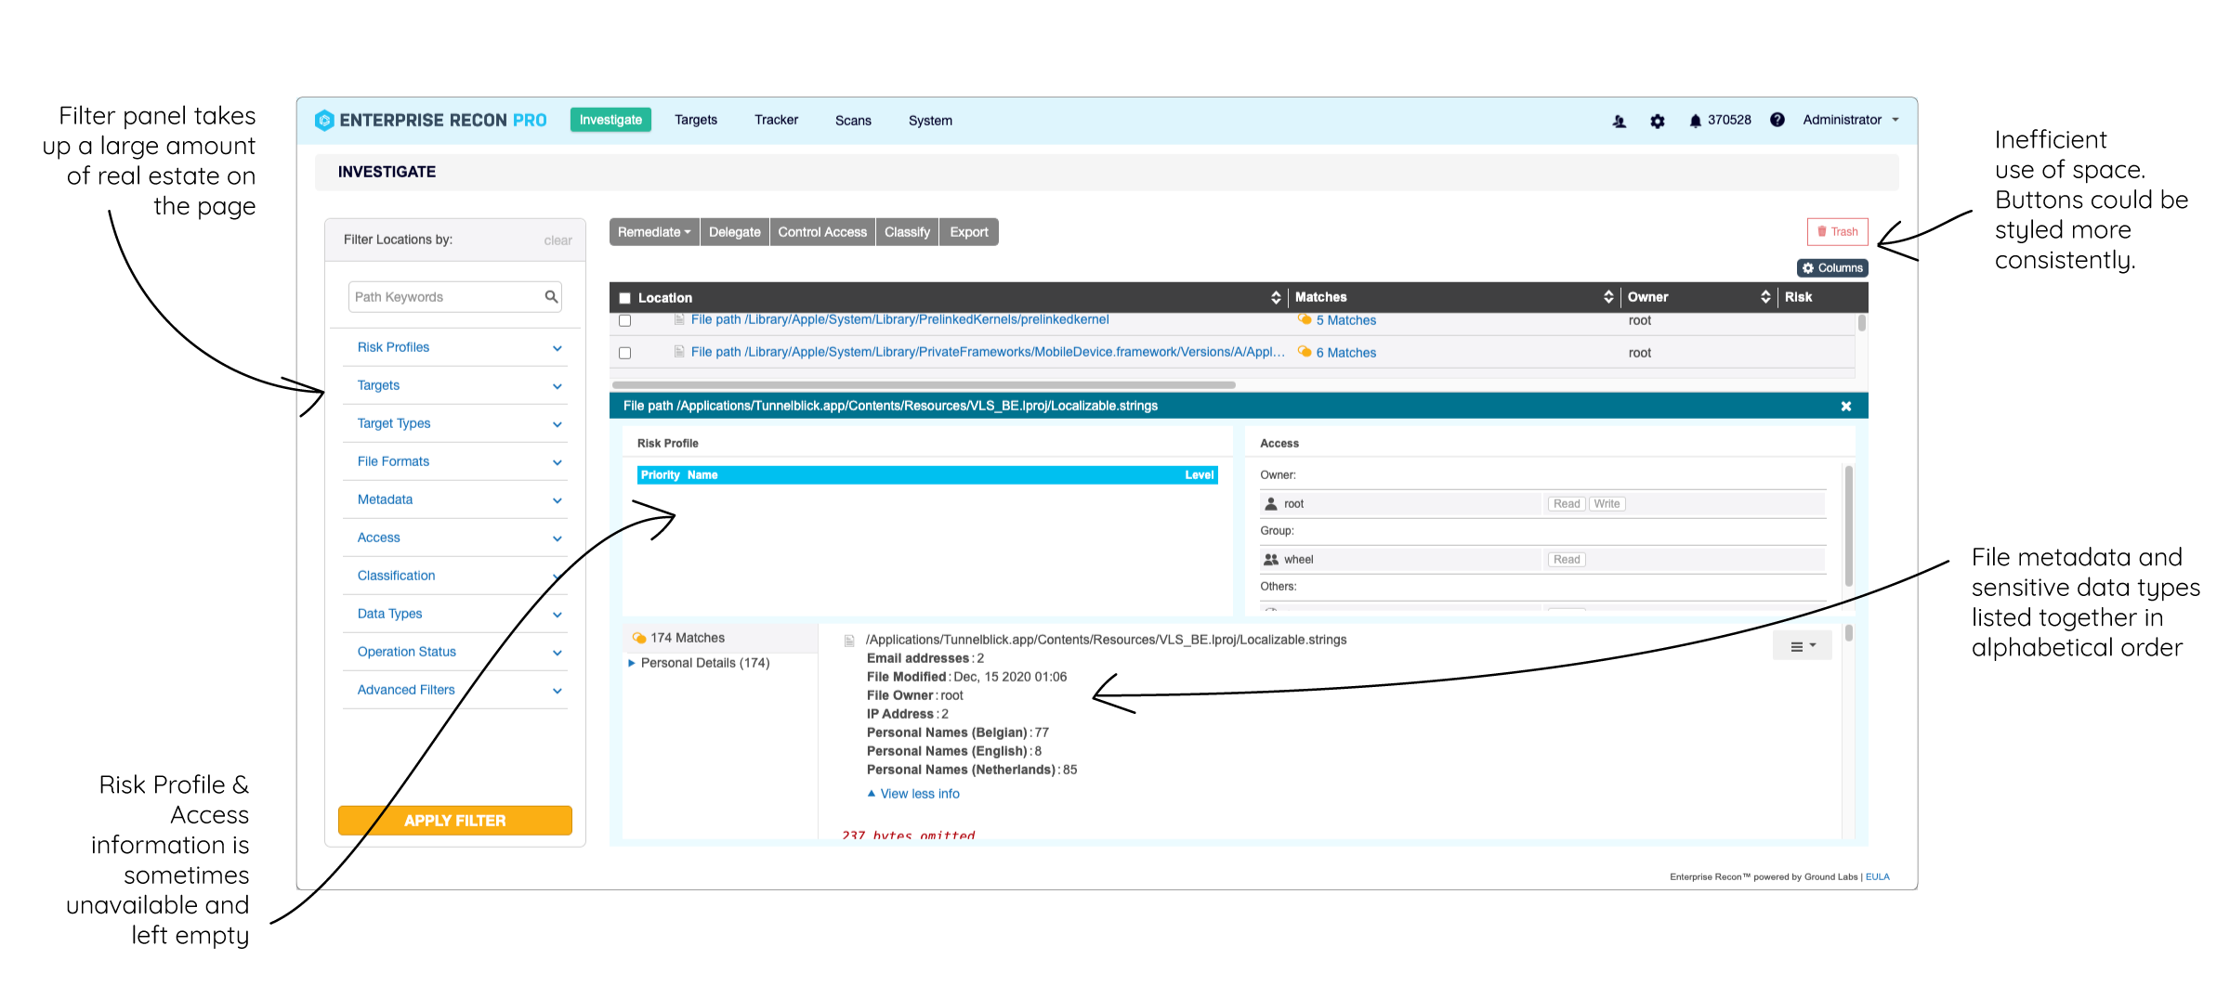Open the Scans menu
Image resolution: width=2230 pixels, height=985 pixels.
click(x=853, y=121)
